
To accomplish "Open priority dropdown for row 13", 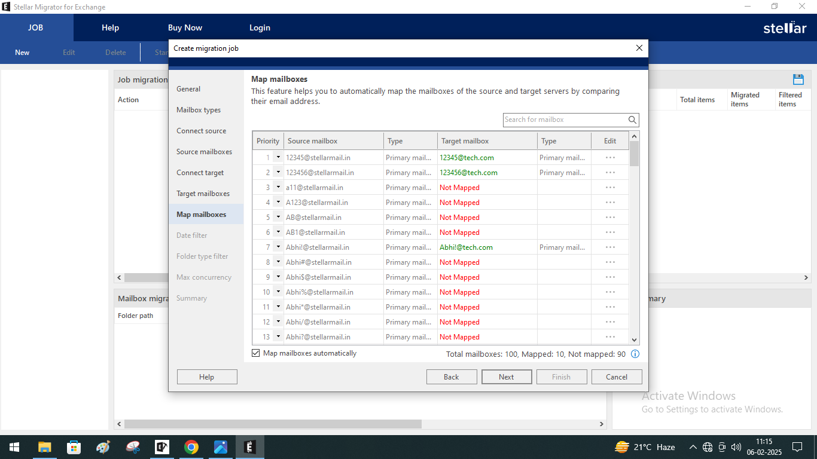I will tap(278, 337).
